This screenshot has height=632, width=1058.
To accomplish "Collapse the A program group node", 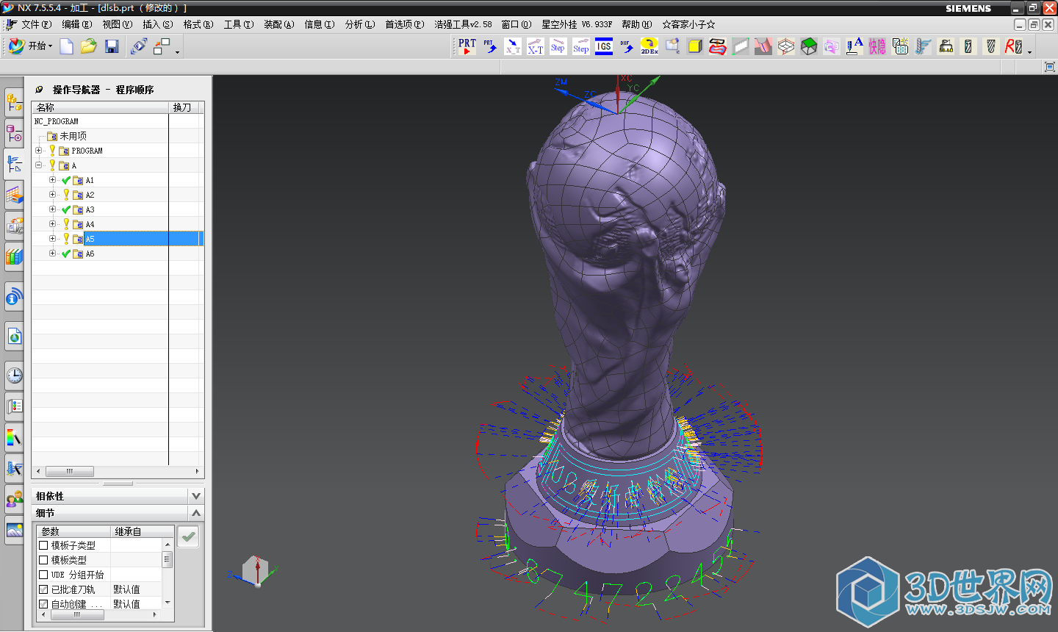I will [38, 165].
